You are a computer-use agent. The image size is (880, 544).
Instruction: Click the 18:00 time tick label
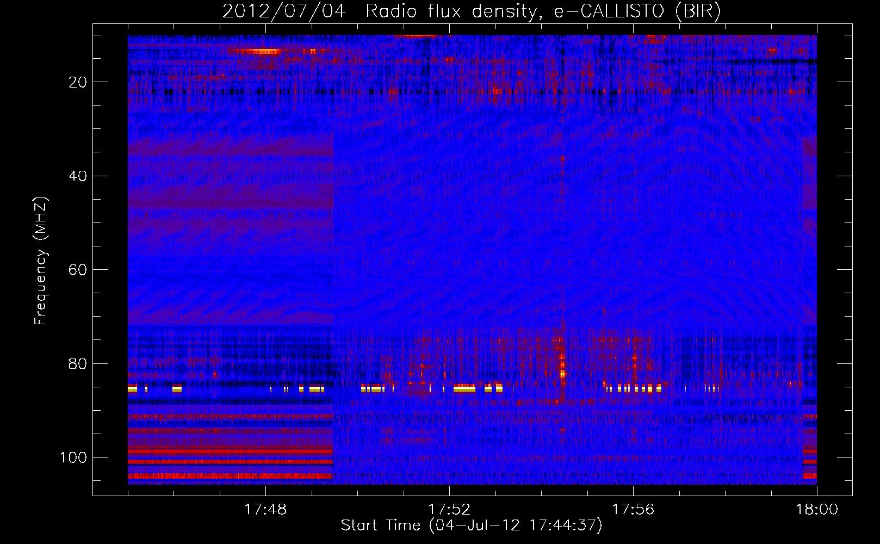click(x=817, y=510)
